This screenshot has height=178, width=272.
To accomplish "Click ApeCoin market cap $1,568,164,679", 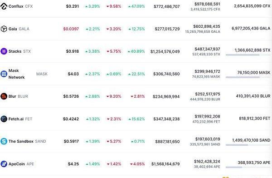I will (165, 164).
